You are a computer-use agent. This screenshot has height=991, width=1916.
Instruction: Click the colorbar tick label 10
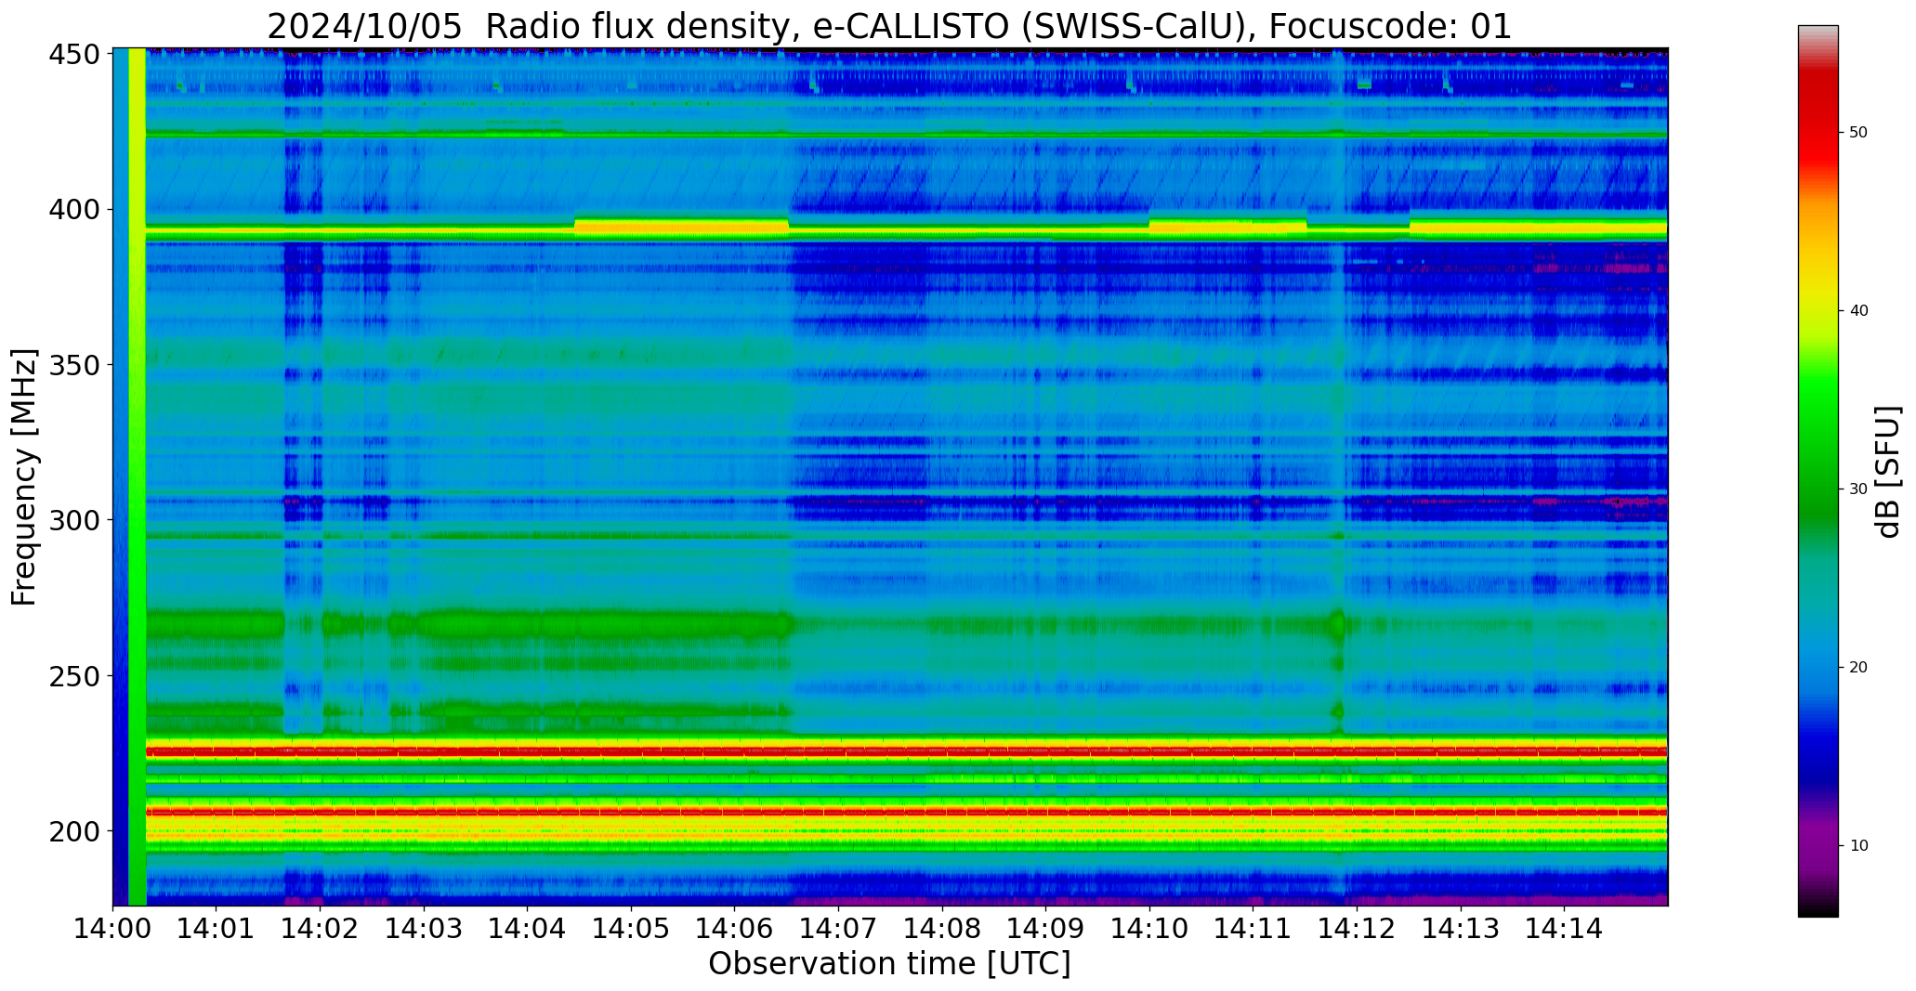pyautogui.click(x=1858, y=846)
